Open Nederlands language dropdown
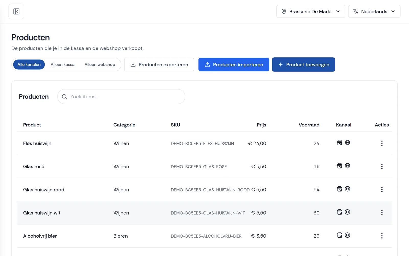The height and width of the screenshot is (256, 409). pyautogui.click(x=374, y=12)
